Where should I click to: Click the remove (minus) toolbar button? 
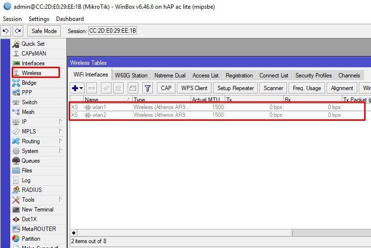[x=92, y=88]
